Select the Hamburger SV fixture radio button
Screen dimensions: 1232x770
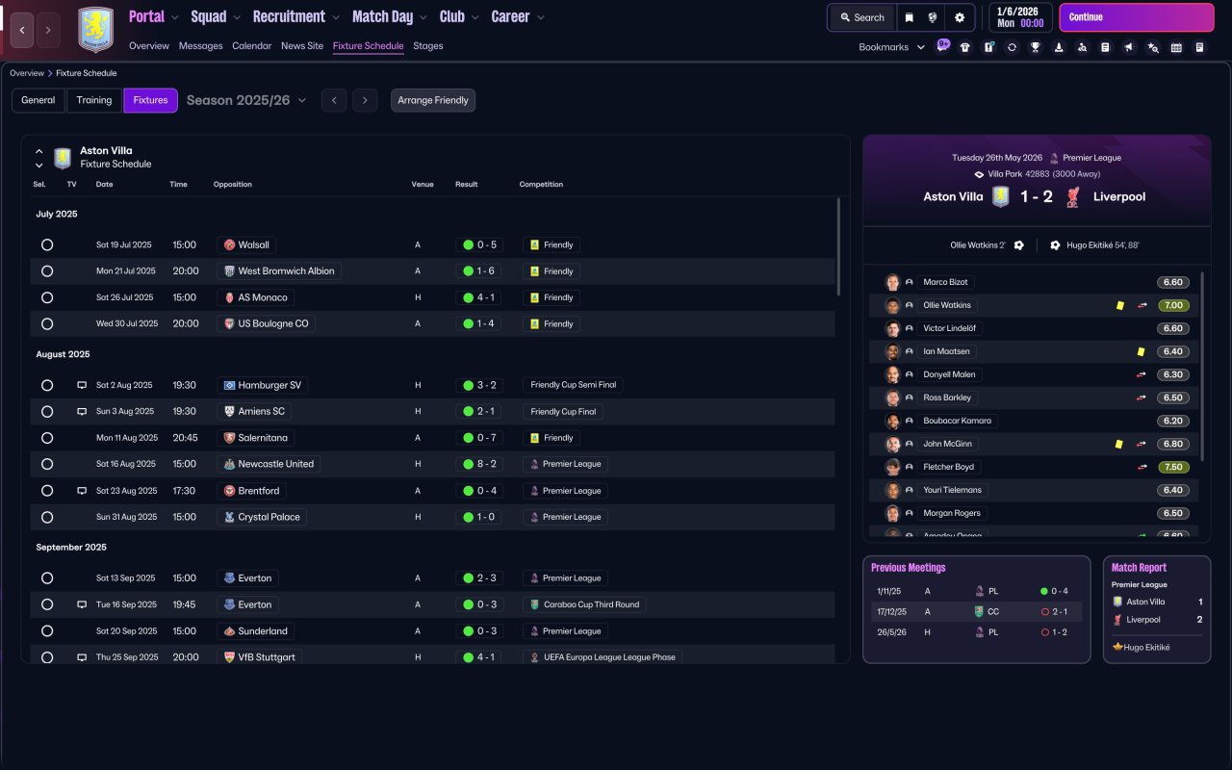pos(47,385)
